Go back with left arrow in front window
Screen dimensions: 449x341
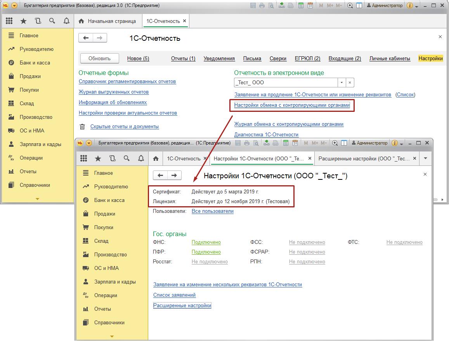(x=160, y=176)
